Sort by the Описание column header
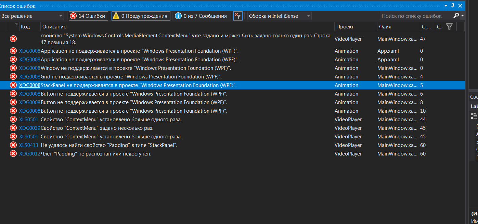 [54, 26]
